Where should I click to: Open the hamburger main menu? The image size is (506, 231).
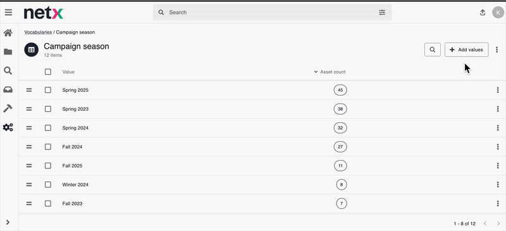click(8, 12)
